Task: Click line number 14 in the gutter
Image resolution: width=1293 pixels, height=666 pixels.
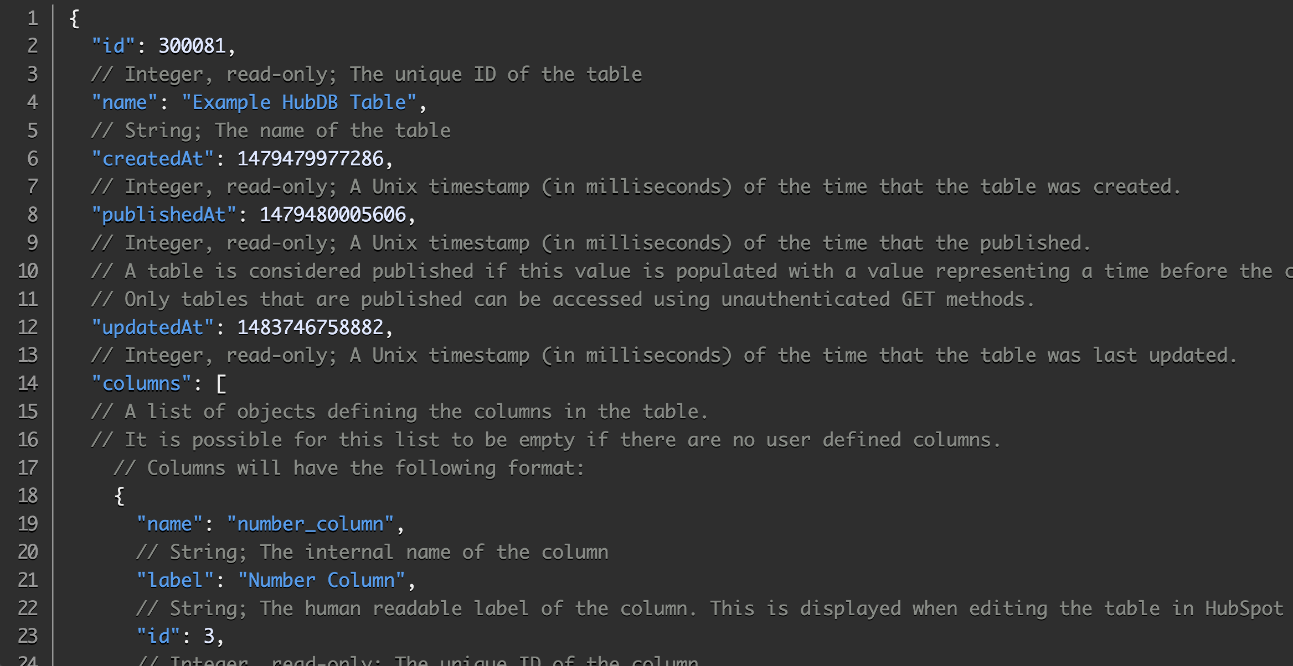Action: pyautogui.click(x=28, y=383)
